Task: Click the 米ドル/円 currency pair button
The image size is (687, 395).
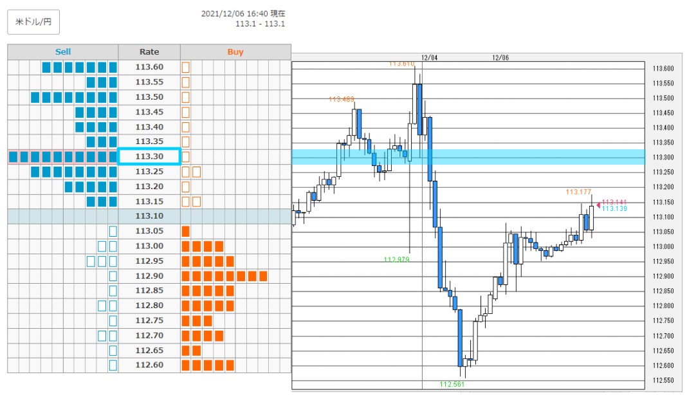Action: 33,22
